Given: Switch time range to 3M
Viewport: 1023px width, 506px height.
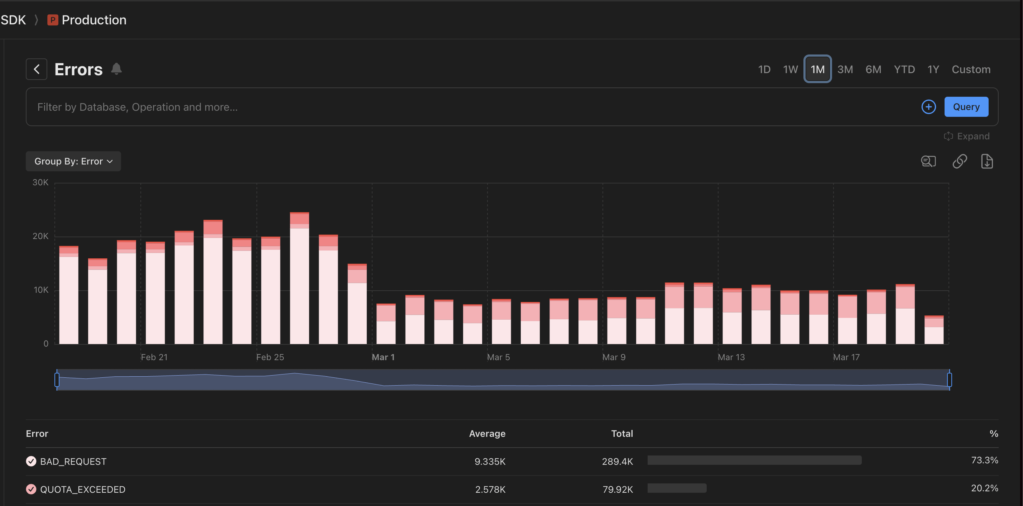Looking at the screenshot, I should (845, 70).
